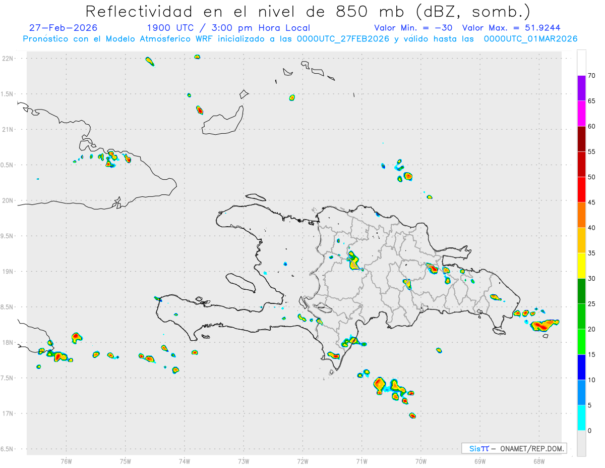Click '1900 UTC / 3:00 pm Hora Local'
The width and height of the screenshot is (605, 468).
(228, 28)
